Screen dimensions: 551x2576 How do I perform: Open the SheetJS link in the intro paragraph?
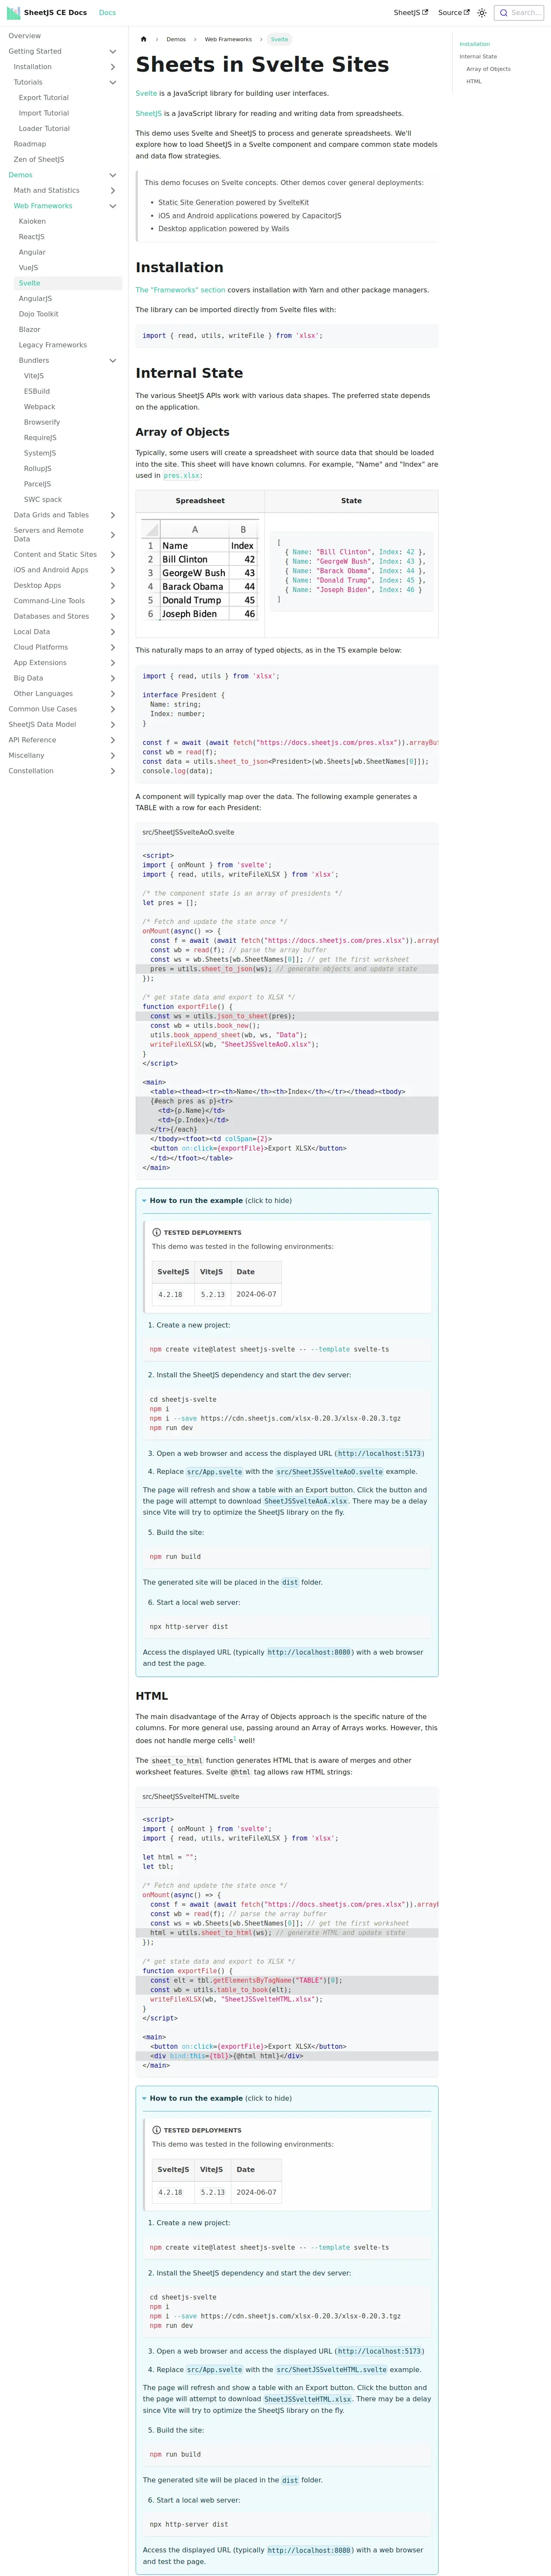pos(148,114)
